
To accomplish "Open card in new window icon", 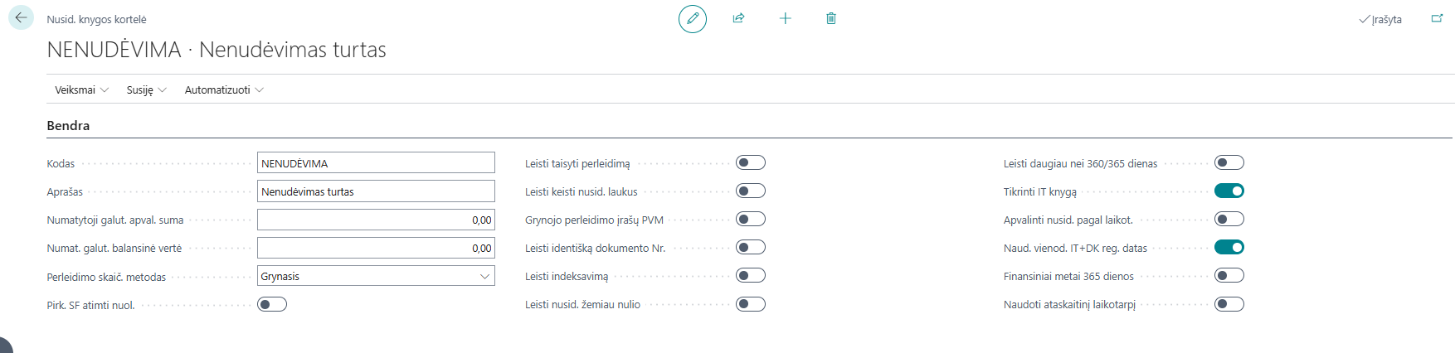I will pos(1437,18).
